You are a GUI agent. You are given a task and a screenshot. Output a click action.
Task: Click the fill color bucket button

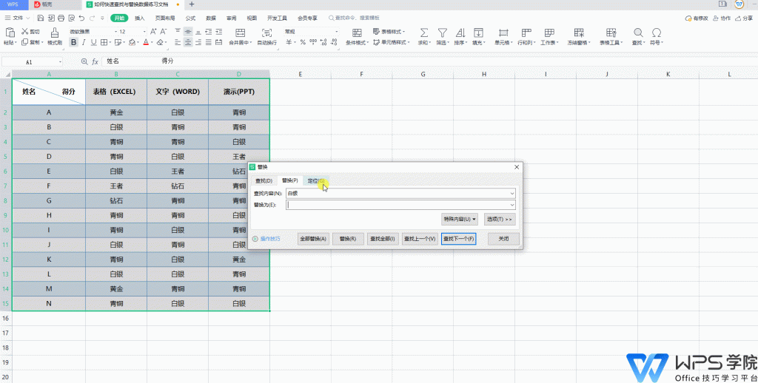(132, 42)
